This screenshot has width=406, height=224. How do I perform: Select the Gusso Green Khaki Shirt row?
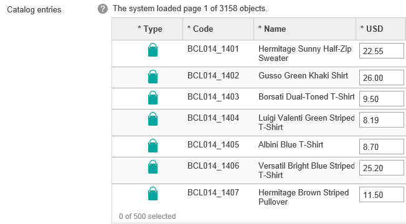(259, 78)
